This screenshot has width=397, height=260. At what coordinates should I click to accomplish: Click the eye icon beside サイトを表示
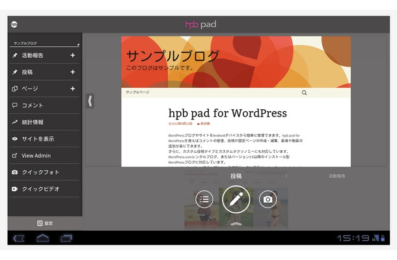(15, 138)
